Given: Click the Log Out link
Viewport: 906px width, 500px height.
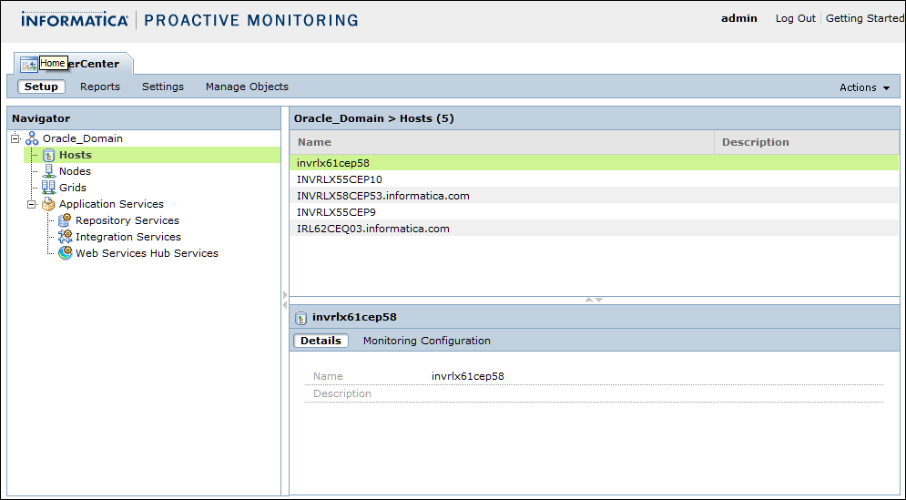Looking at the screenshot, I should click(795, 18).
